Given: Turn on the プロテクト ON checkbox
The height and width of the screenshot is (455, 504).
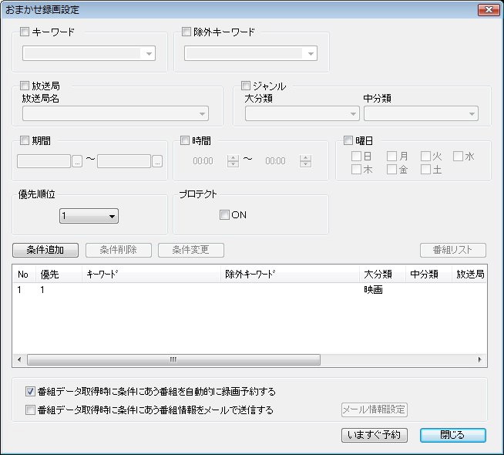Looking at the screenshot, I should click(x=224, y=215).
